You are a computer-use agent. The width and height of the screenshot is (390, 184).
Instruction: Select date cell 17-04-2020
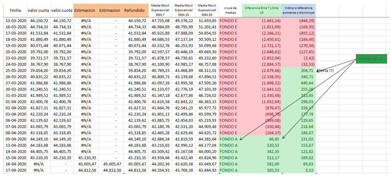pyautogui.click(x=16, y=170)
